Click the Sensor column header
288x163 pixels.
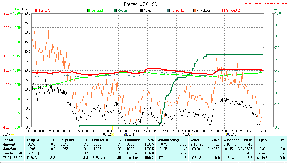[8, 140]
